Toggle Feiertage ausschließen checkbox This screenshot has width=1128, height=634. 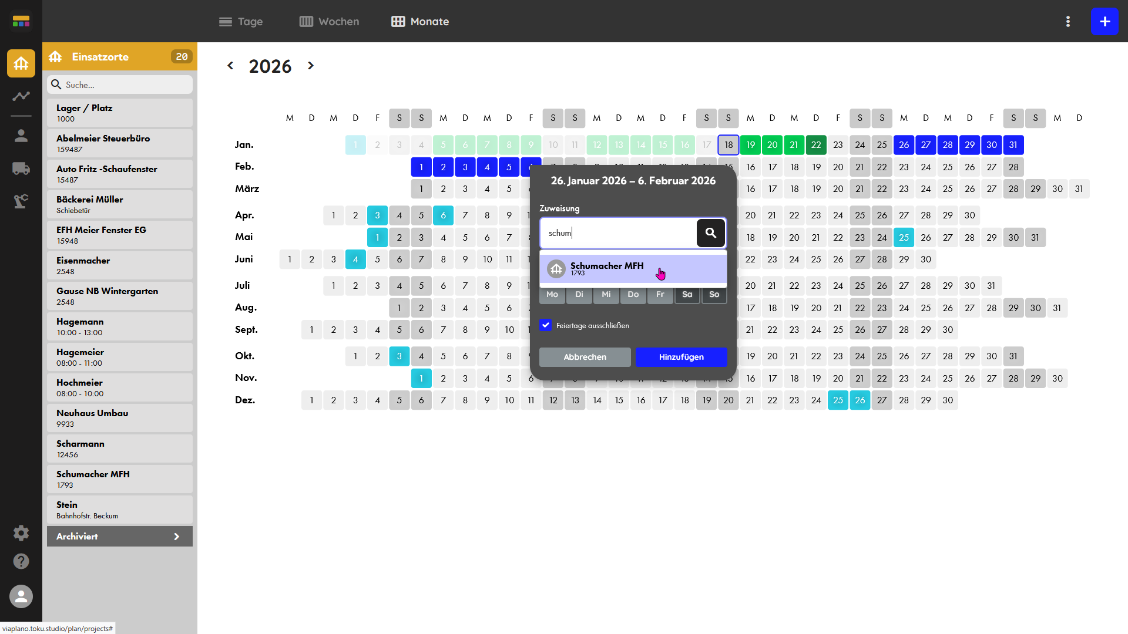(546, 325)
